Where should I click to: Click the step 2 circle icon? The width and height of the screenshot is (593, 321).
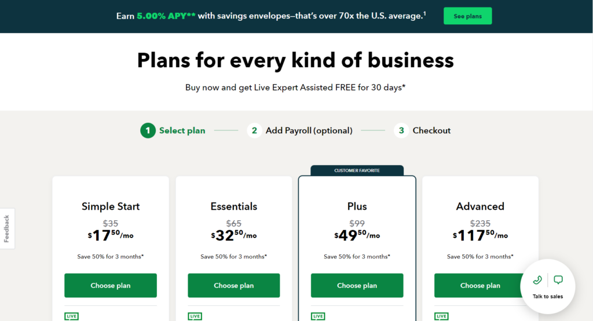coord(255,130)
